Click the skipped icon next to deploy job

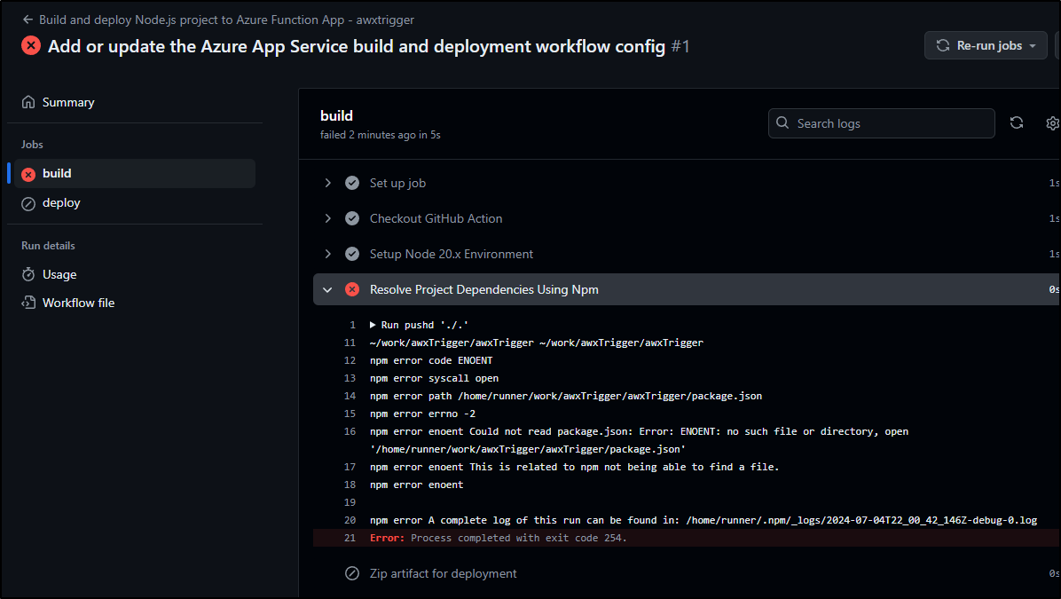[28, 204]
